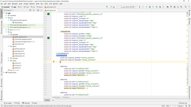
Task: Open the Android project view dropdown
Action: coord(9,10)
